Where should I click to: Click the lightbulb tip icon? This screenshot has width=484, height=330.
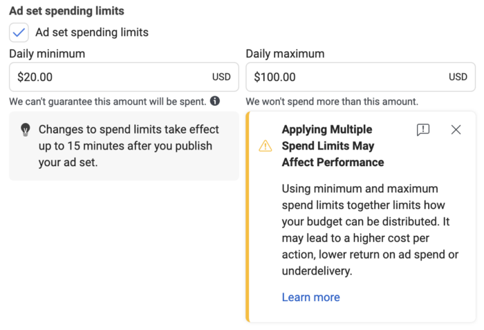coord(26,129)
